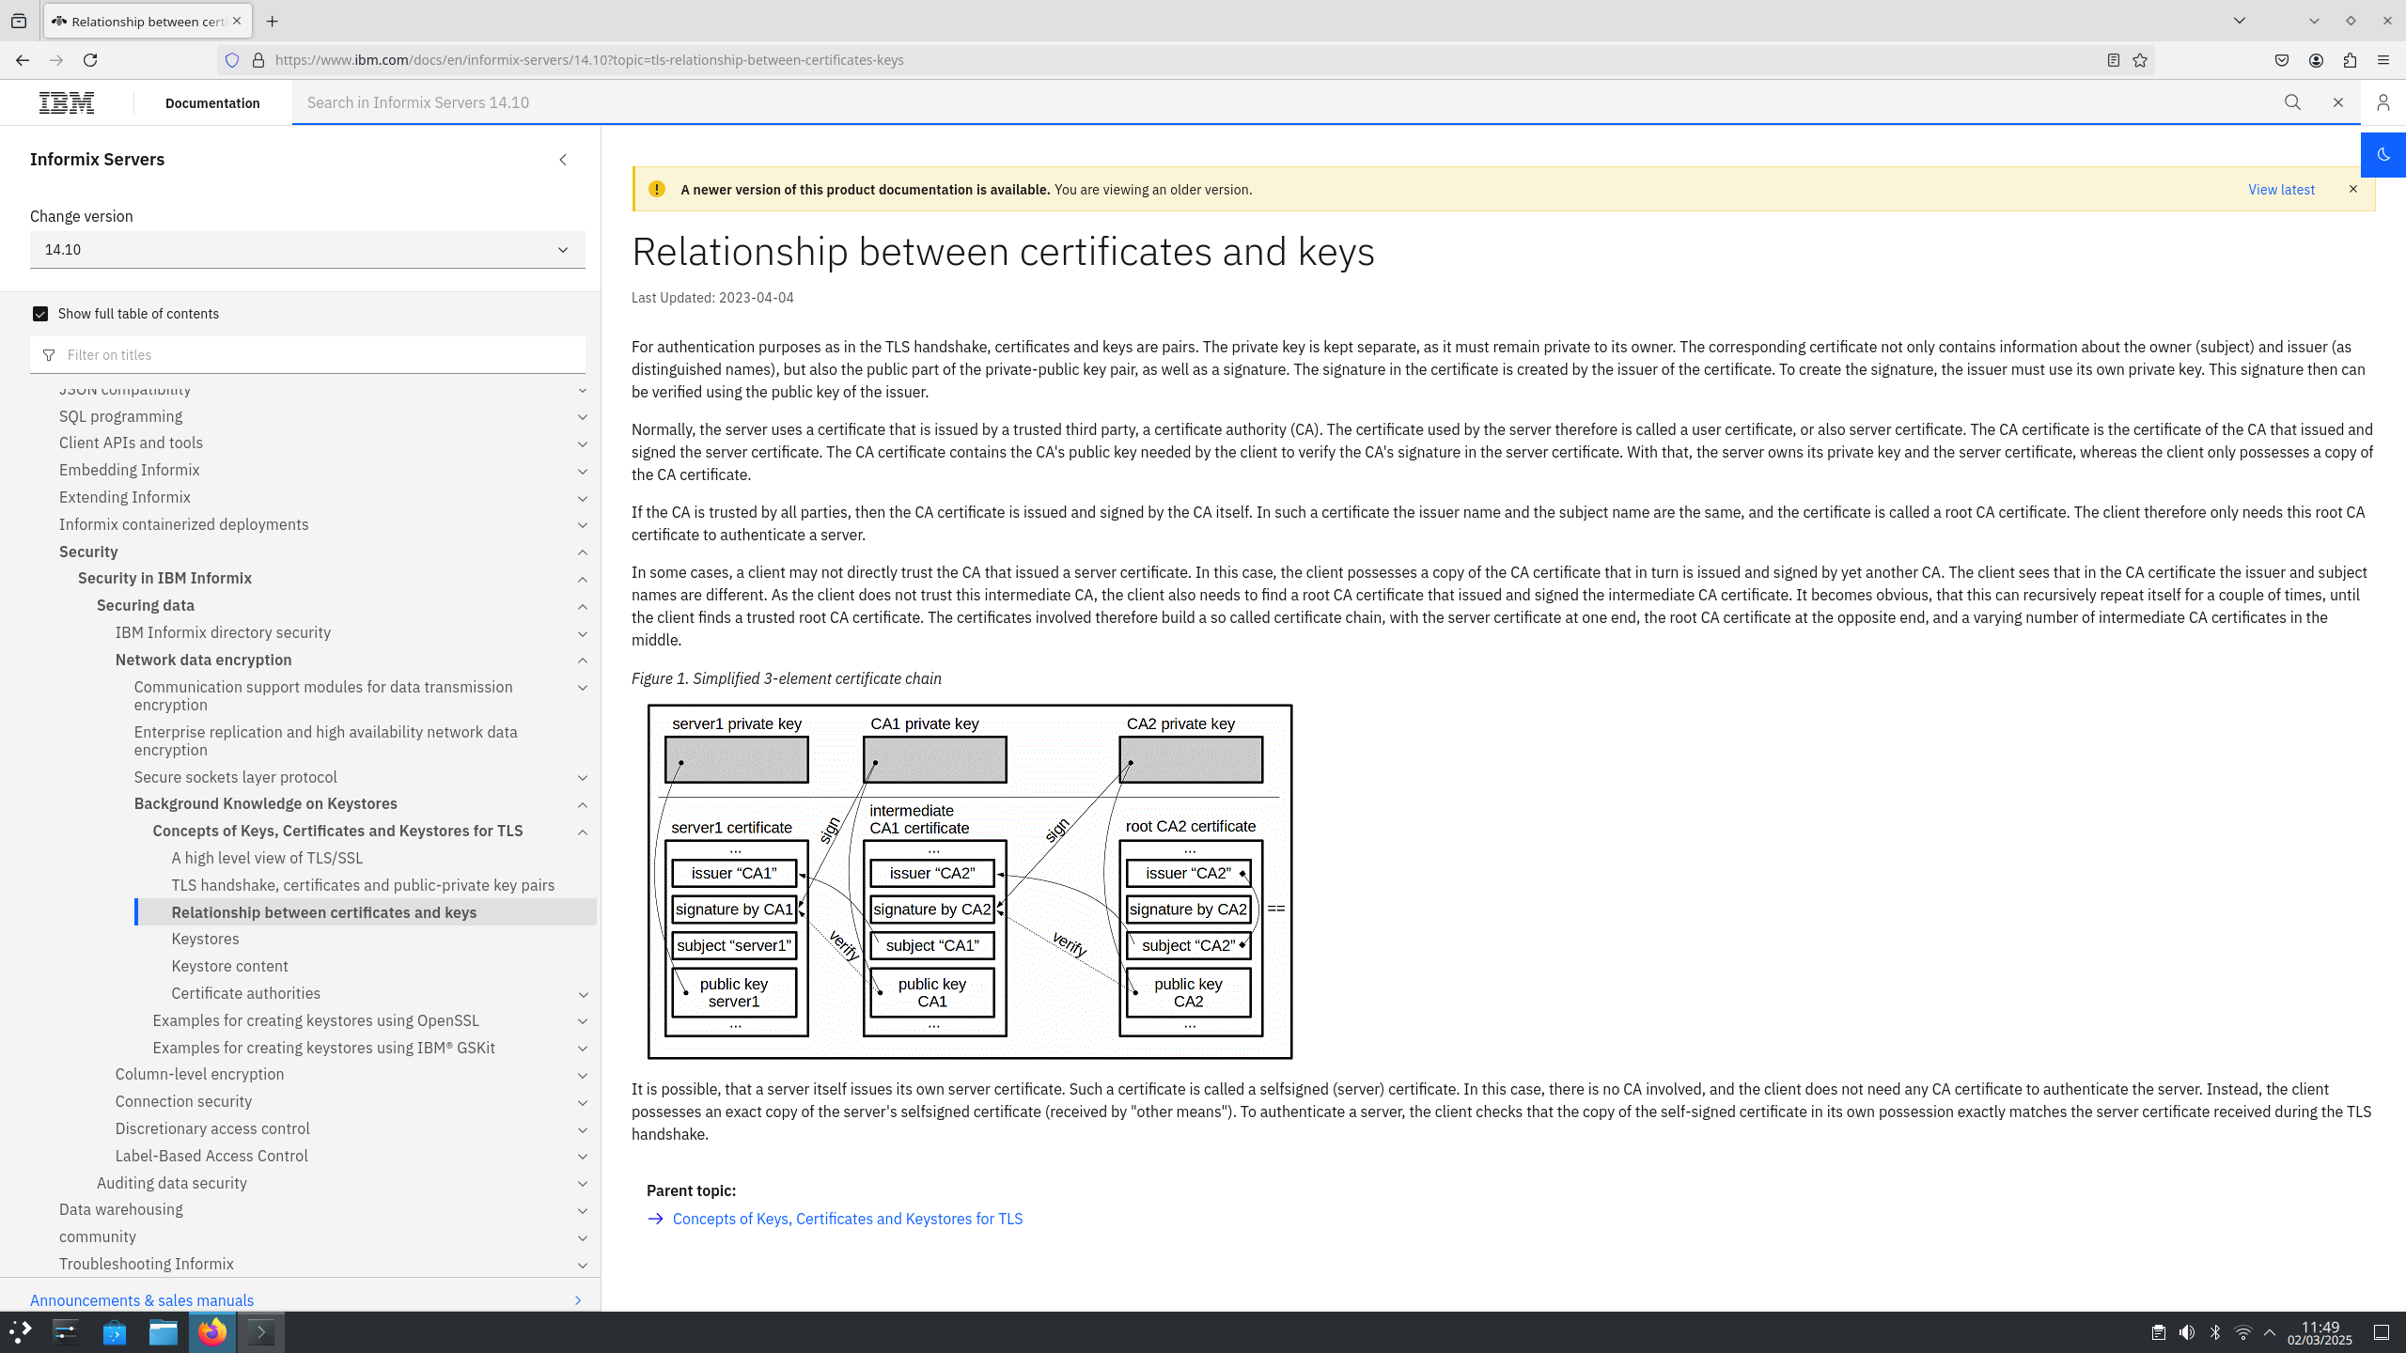Screen dimensions: 2406x1353
Task: Toggle Firefox reader view
Action: [2113, 60]
